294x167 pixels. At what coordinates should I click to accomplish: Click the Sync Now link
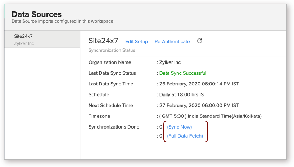coord(180,127)
